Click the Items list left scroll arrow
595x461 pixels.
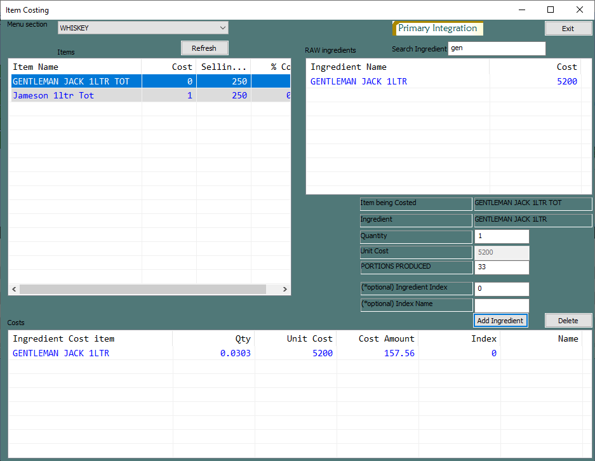click(x=14, y=289)
